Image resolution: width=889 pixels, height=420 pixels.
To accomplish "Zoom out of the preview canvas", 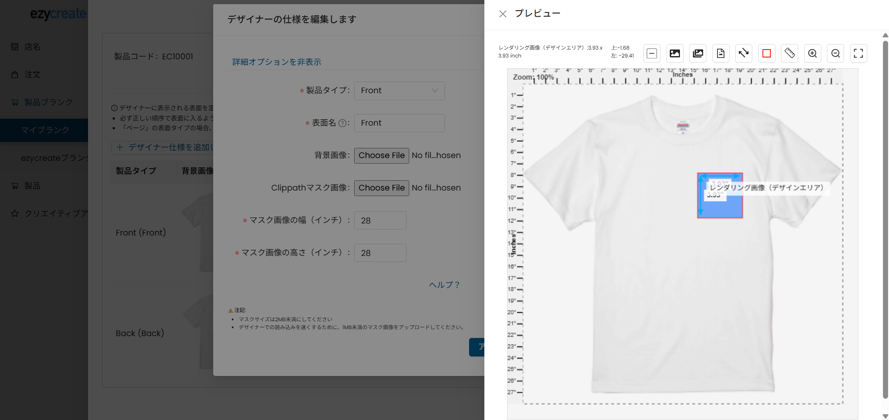I will click(835, 53).
